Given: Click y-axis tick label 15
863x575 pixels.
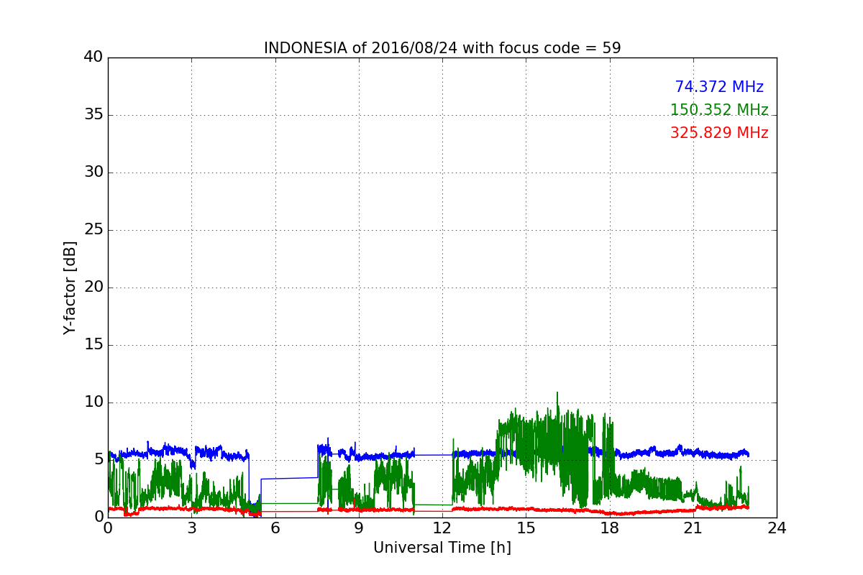Looking at the screenshot, I should pyautogui.click(x=93, y=344).
